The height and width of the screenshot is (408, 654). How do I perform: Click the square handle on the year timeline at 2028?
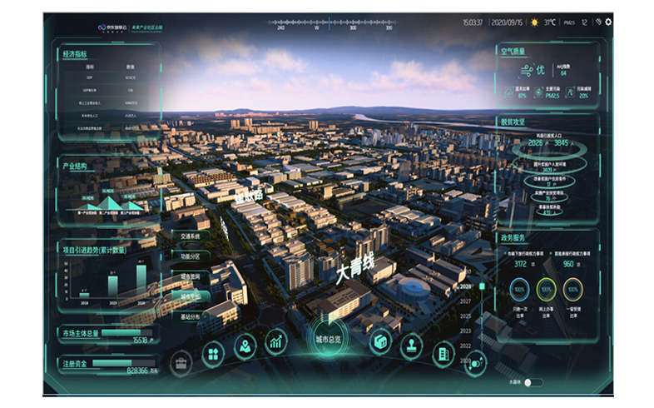pos(482,286)
